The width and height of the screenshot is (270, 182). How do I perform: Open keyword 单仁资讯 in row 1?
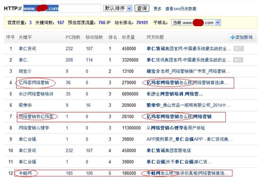coord(27,49)
